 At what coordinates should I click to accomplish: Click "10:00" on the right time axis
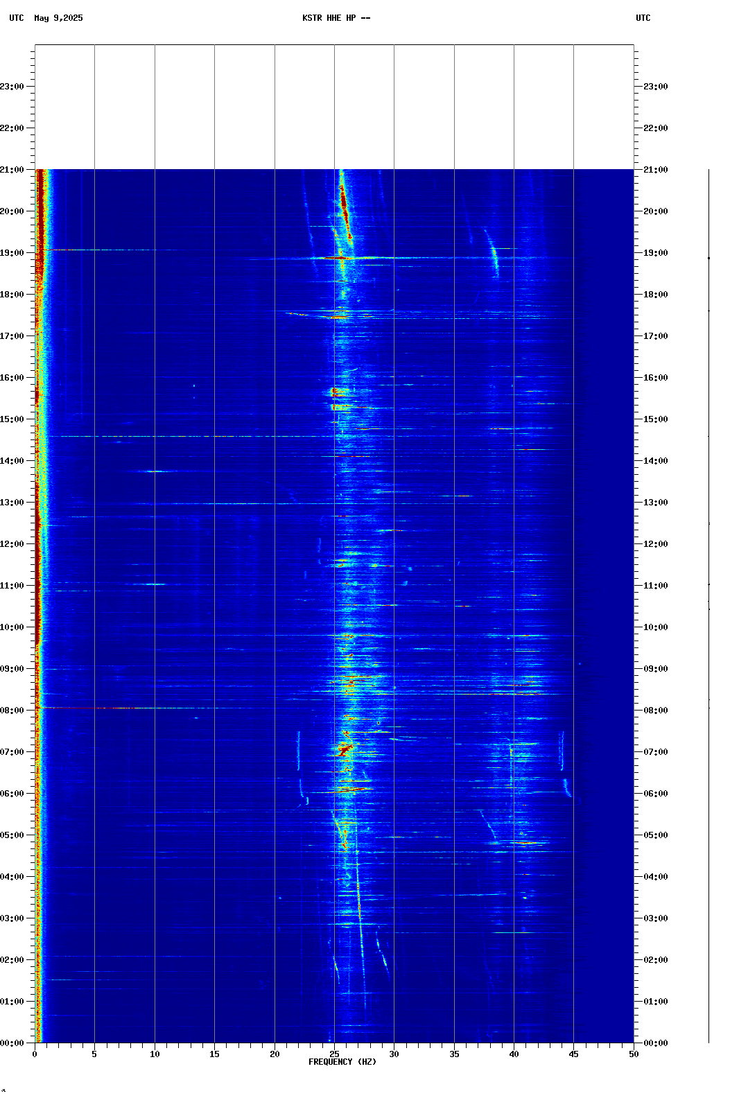click(656, 627)
